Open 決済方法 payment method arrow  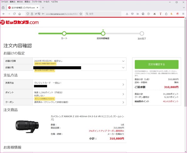tap(123, 85)
